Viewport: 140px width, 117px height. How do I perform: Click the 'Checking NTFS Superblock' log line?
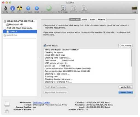tap(58, 58)
